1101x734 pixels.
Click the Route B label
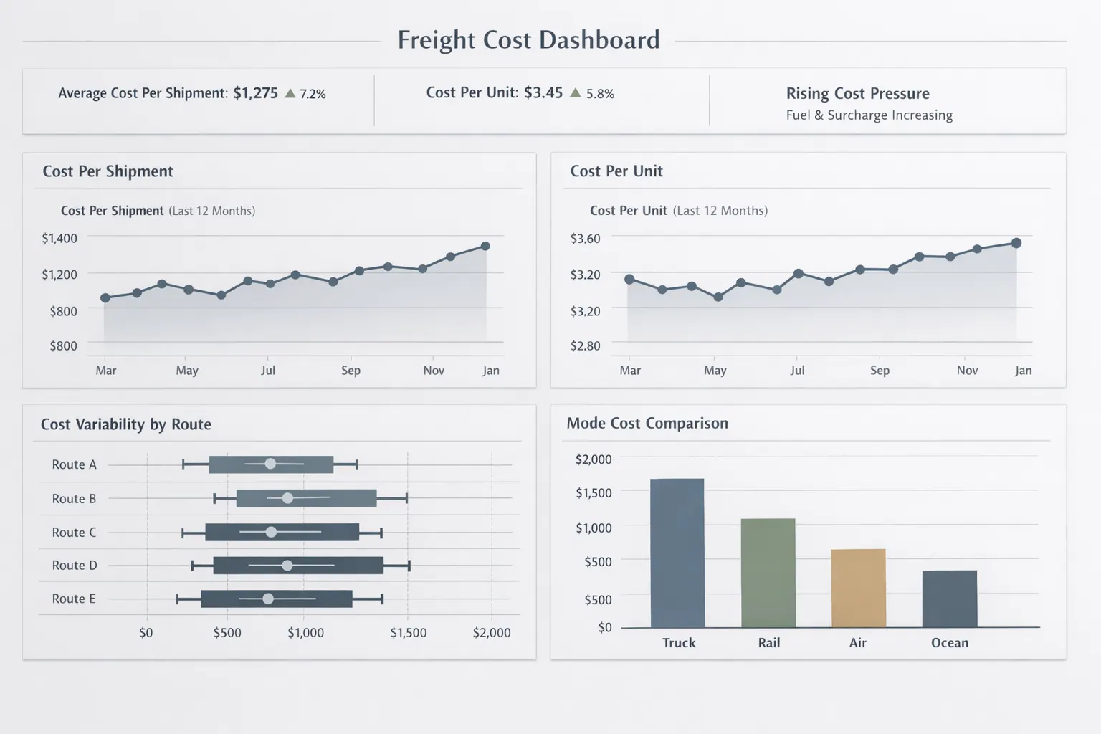[73, 498]
